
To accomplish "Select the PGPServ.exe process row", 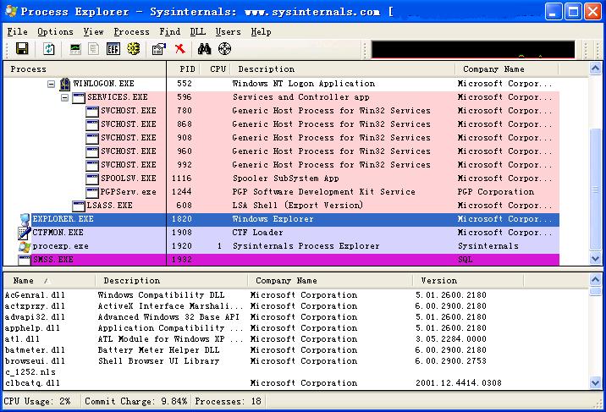I will pyautogui.click(x=128, y=192).
